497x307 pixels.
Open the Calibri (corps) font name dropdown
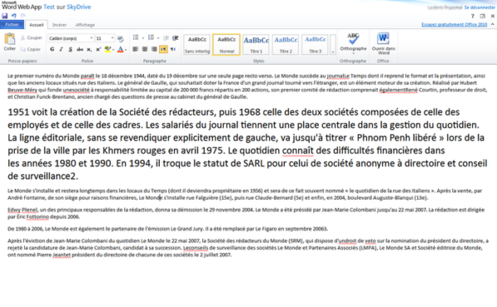pos(71,38)
